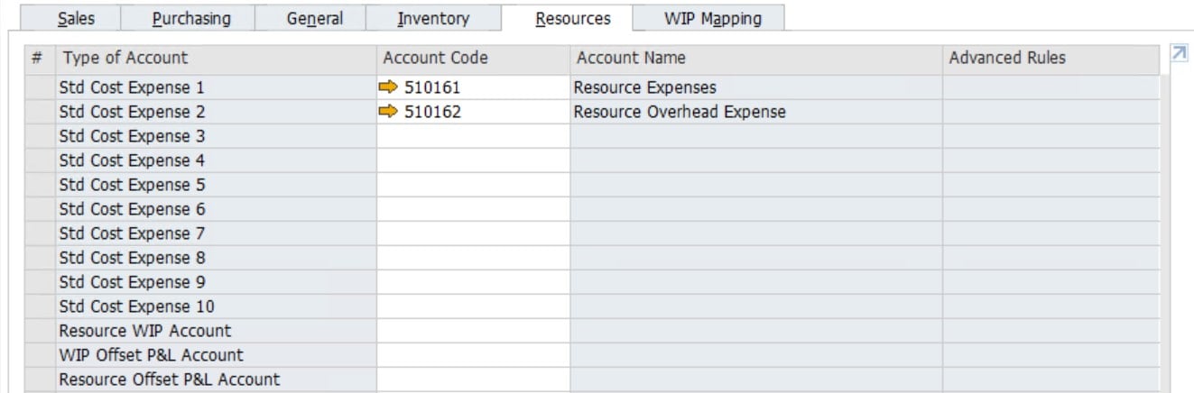1194x393 pixels.
Task: Click the Account Name column header
Action: tap(756, 59)
